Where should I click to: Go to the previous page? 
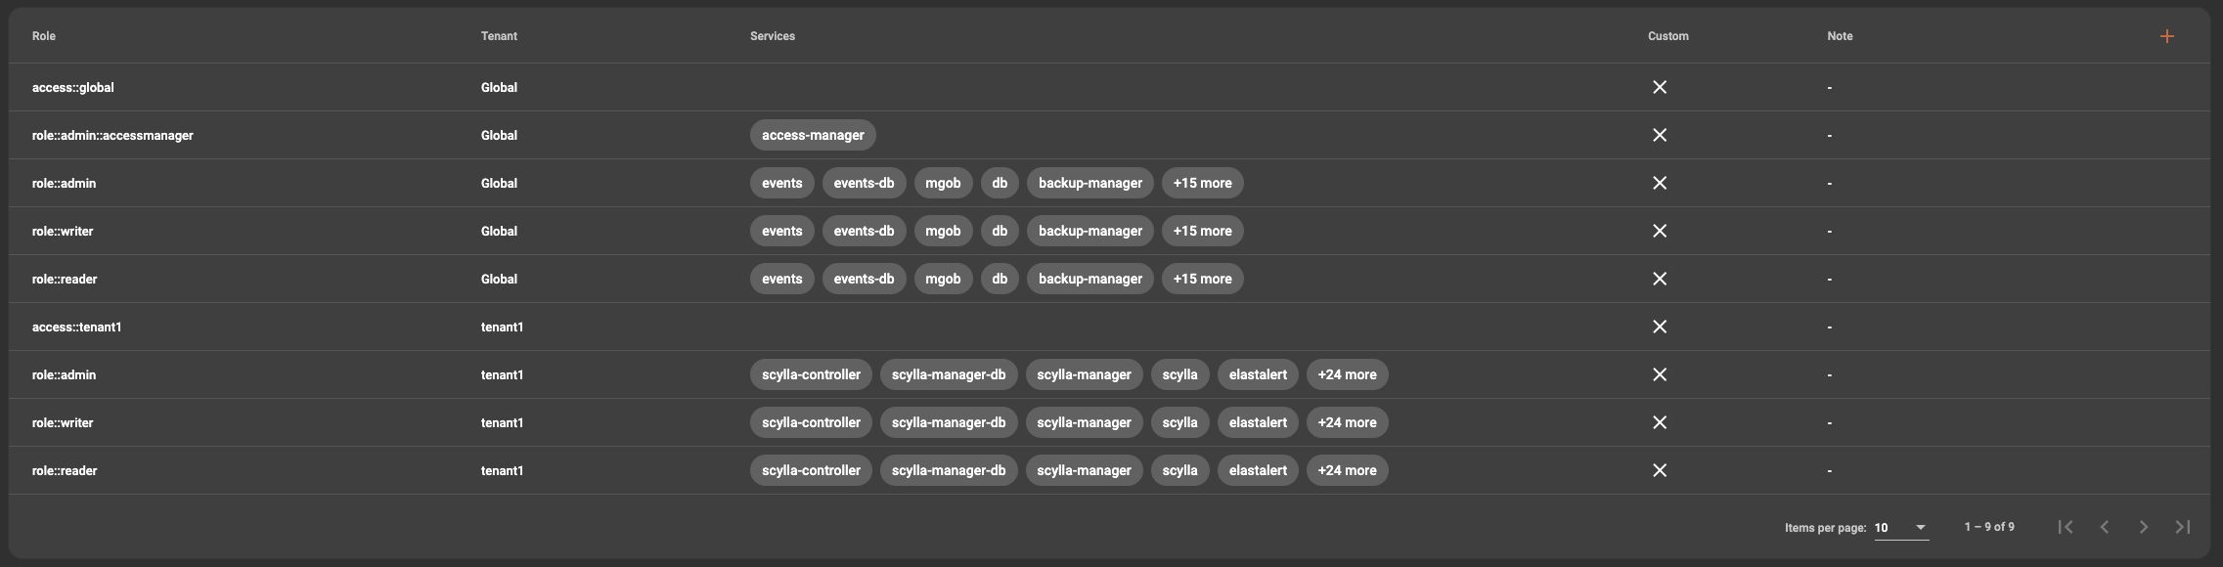pyautogui.click(x=2105, y=527)
